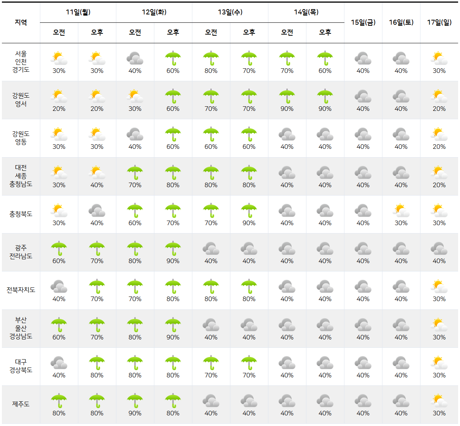Viewport: 460px width, 426px height.
Task: Click the 전북자치도 region label
Action: coord(21,290)
